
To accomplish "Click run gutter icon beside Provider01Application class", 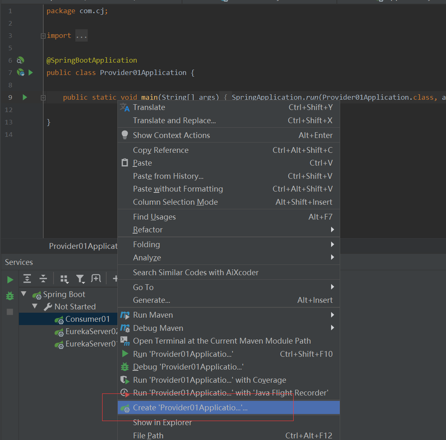I will pyautogui.click(x=30, y=73).
